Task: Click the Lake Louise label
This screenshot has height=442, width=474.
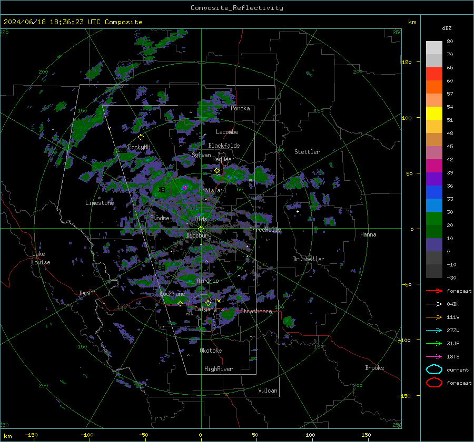Action: click(x=41, y=258)
